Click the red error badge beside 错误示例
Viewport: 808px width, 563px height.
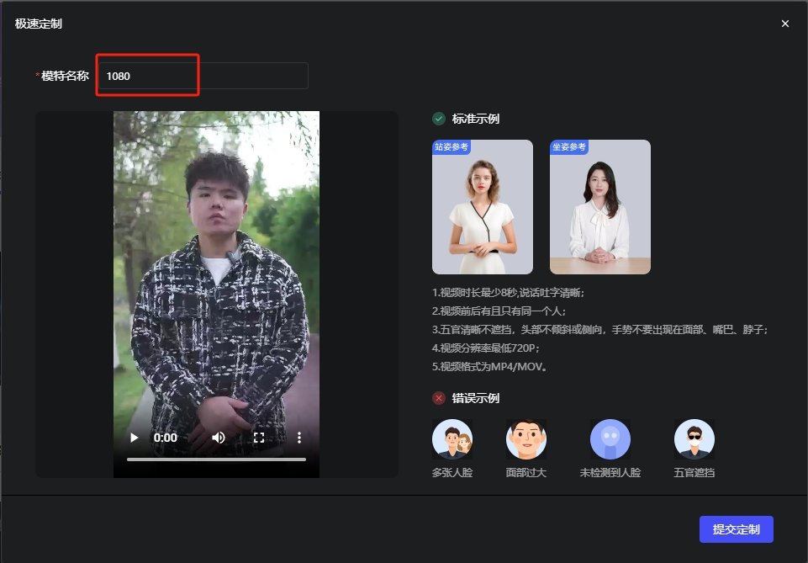(x=438, y=398)
